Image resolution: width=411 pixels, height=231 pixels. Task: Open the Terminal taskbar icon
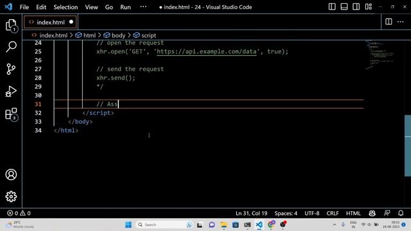coord(247,225)
